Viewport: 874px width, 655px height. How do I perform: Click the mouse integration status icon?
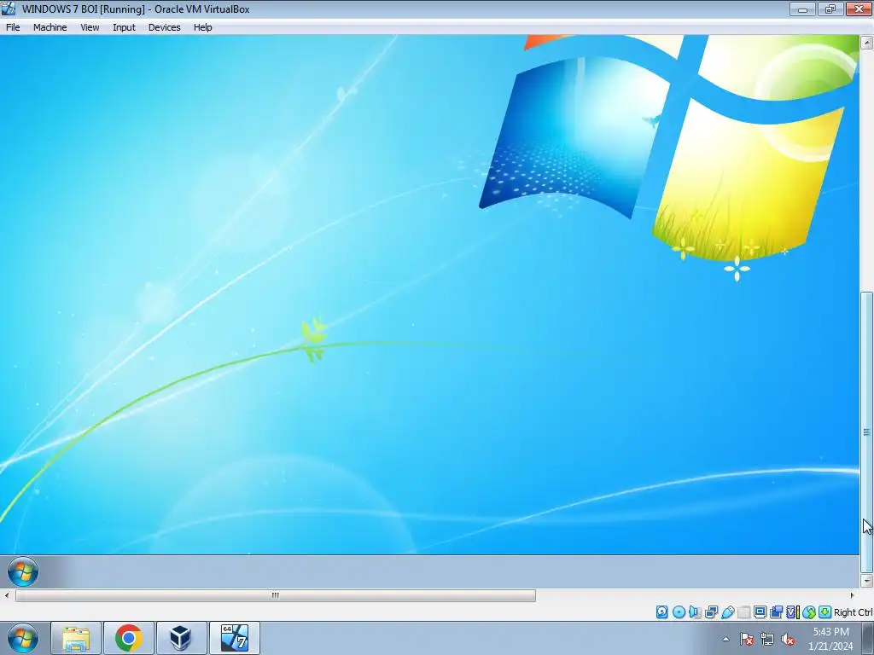(809, 612)
